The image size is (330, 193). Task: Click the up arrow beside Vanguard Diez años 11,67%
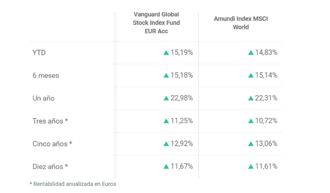166,167
